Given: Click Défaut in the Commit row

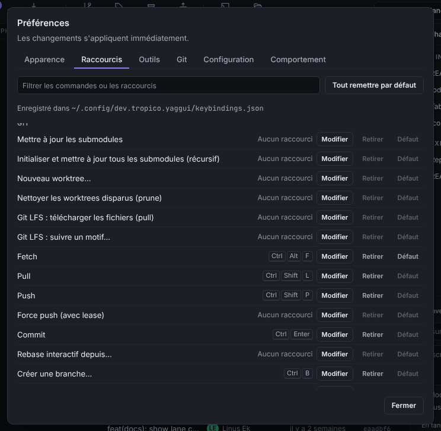Looking at the screenshot, I should pyautogui.click(x=408, y=334).
